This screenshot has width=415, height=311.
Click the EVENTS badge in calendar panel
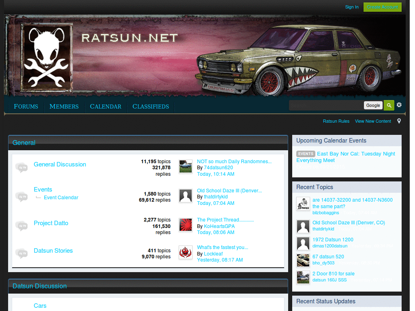coord(306,153)
